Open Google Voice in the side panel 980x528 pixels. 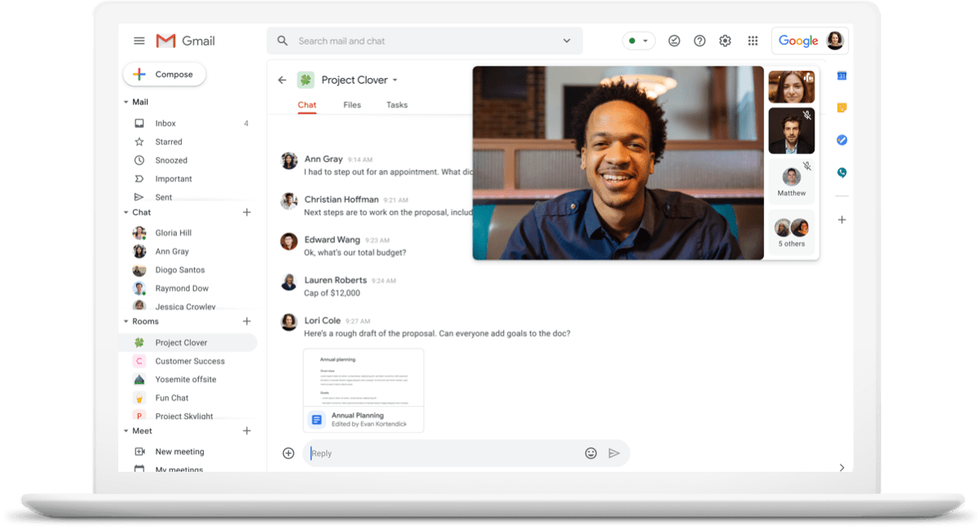(x=841, y=173)
